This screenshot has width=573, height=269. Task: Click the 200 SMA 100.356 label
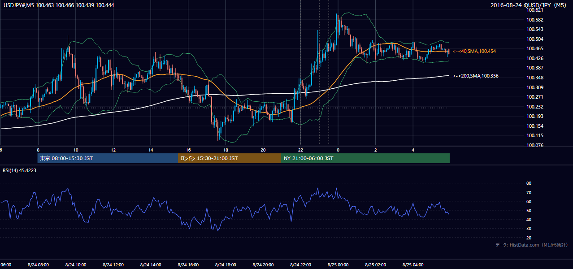point(476,76)
